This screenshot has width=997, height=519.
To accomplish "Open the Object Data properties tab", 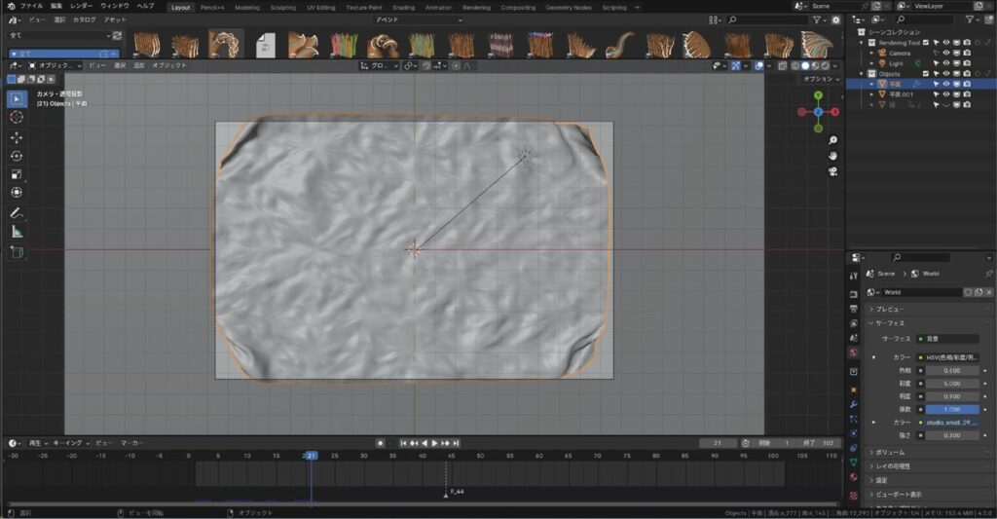I will pyautogui.click(x=853, y=463).
